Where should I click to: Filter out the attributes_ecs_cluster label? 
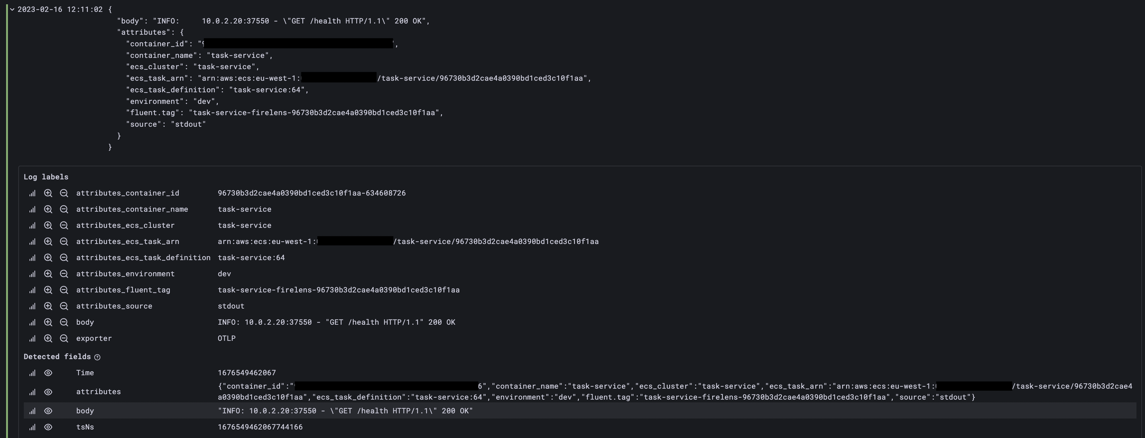[x=64, y=225]
